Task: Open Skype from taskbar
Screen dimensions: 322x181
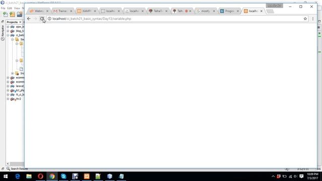Action: (63, 176)
